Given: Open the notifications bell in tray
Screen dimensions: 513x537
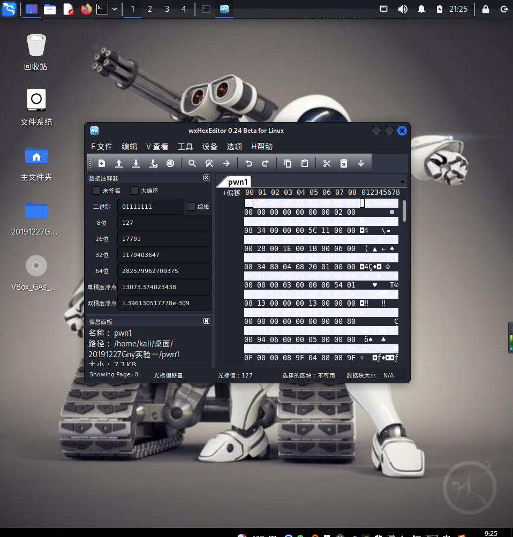Looking at the screenshot, I should click(421, 9).
